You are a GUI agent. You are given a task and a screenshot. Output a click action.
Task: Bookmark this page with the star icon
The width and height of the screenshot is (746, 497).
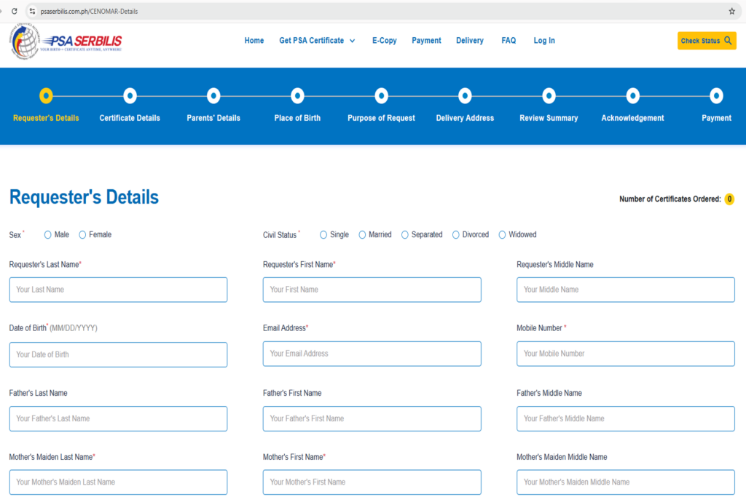coord(731,12)
